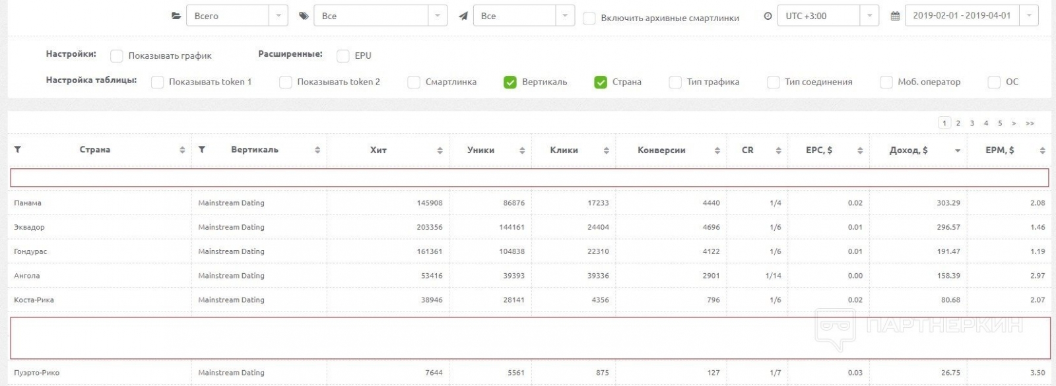Screen dimensions: 1056x386
Task: Click CR value 1/14
Action: click(774, 276)
